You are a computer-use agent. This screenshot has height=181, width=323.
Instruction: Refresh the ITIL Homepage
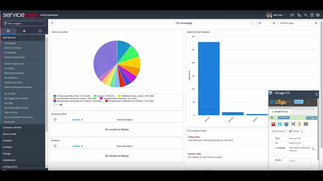(x=252, y=23)
